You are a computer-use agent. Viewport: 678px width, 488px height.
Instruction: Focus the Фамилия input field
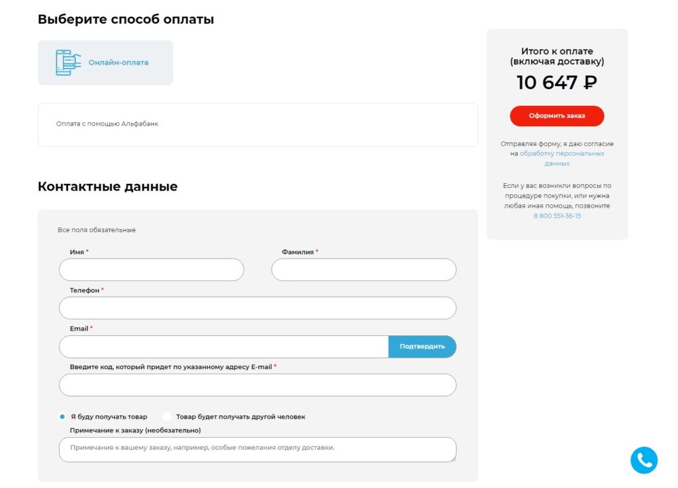pos(363,270)
